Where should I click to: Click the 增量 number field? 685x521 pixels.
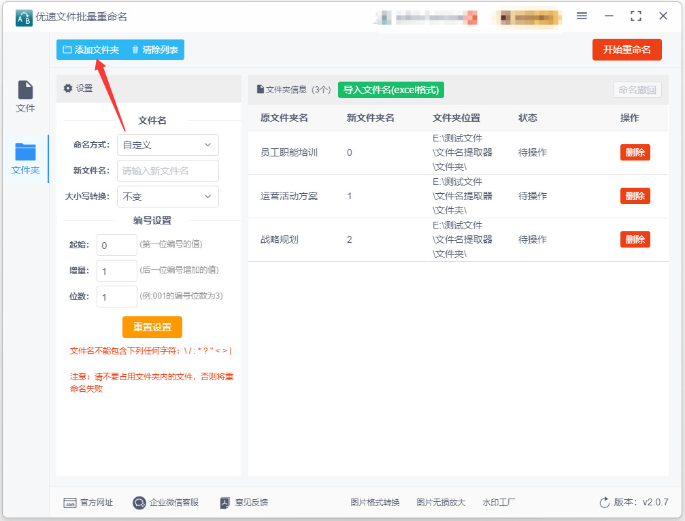click(116, 271)
